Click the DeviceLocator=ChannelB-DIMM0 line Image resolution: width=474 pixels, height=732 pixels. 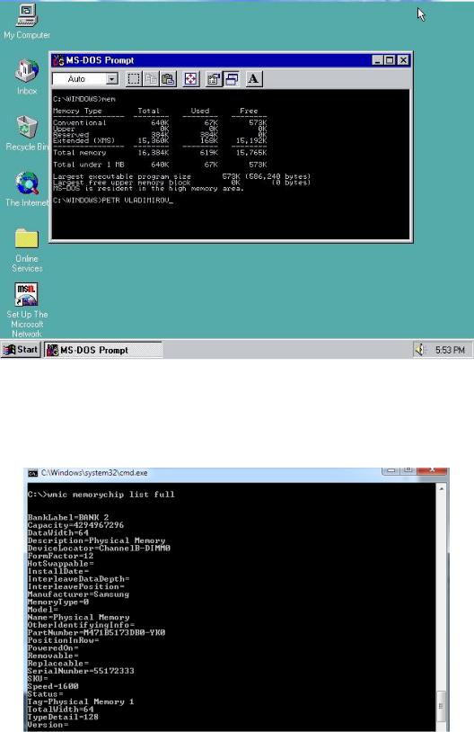(99, 548)
